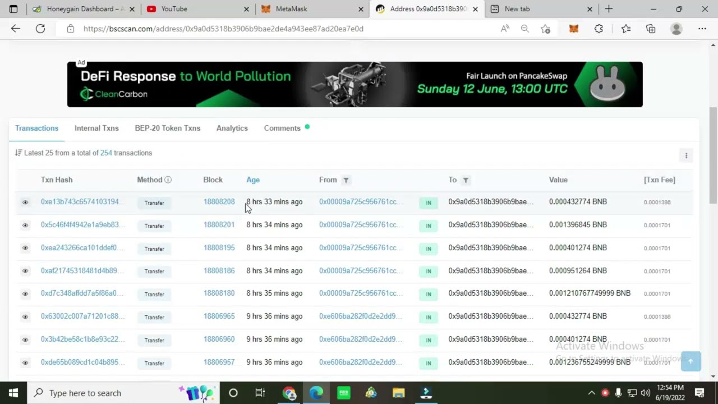Open the volume speaker icon in the tray
718x404 pixels.
tap(646, 393)
